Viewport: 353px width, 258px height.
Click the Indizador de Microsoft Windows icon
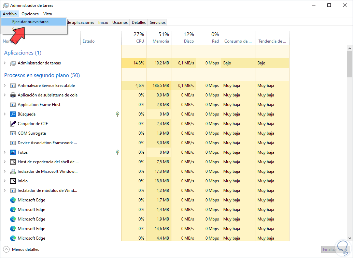tap(13, 171)
